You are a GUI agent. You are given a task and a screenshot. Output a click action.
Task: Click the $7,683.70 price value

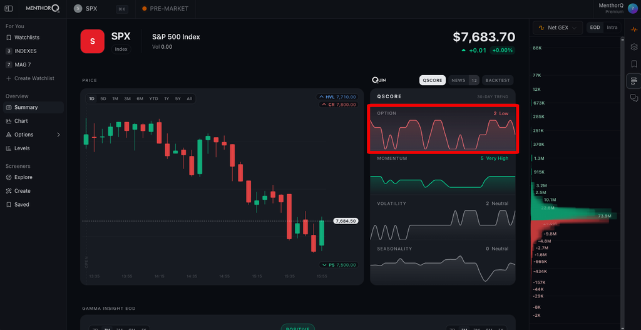point(484,37)
